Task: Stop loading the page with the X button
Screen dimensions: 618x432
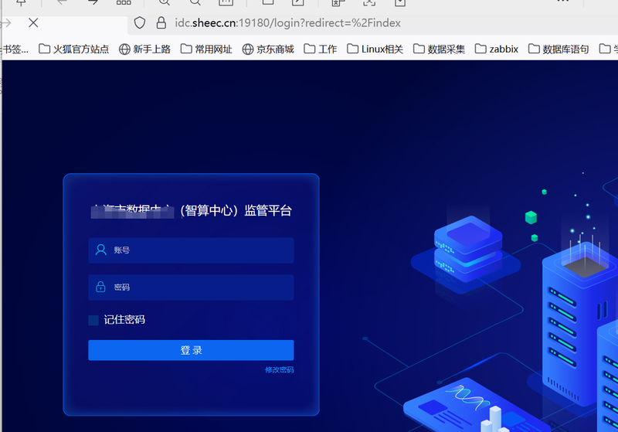Action: point(33,23)
